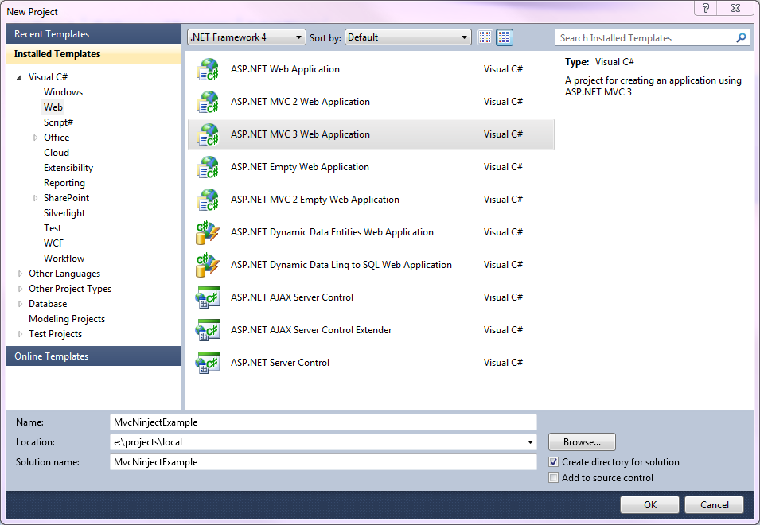
Task: Click the project Name input field
Action: click(323, 422)
